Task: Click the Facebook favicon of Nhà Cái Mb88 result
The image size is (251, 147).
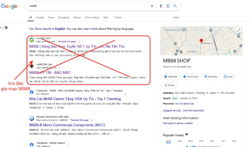Action: tap(32, 92)
